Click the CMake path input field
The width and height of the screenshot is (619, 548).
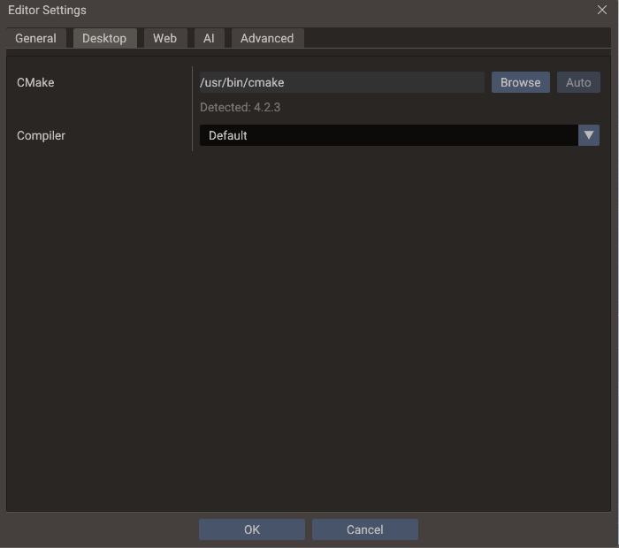click(x=342, y=82)
